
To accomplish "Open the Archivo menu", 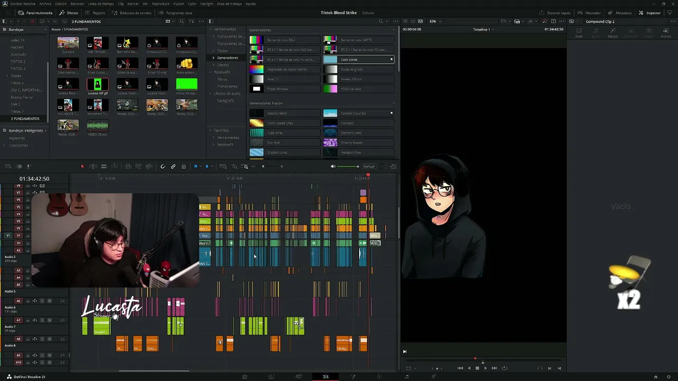I will [46, 4].
